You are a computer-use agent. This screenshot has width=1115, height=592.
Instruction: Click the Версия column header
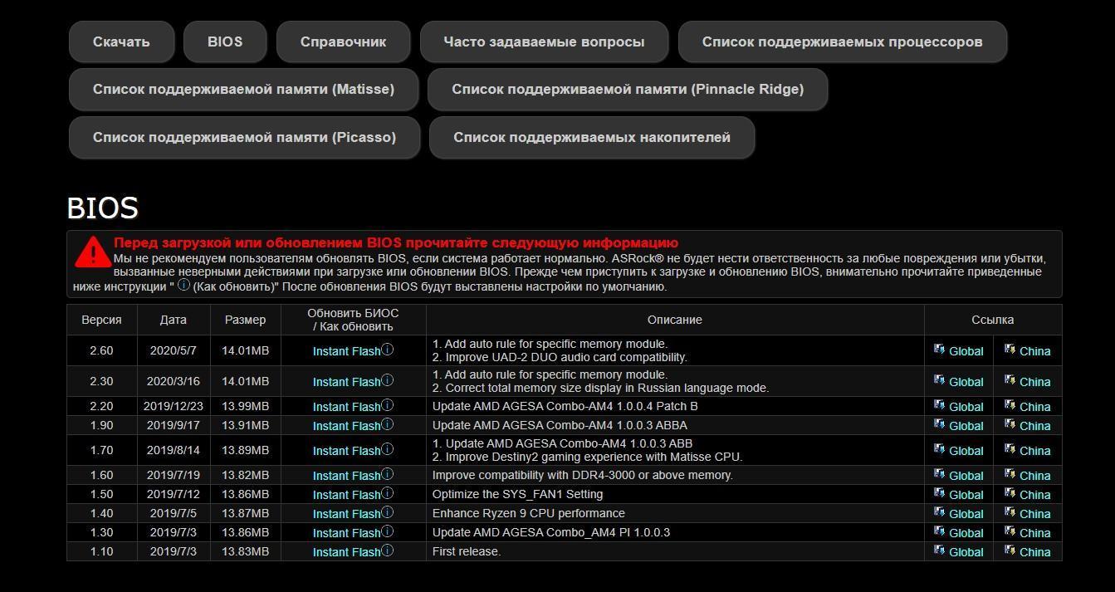point(101,320)
